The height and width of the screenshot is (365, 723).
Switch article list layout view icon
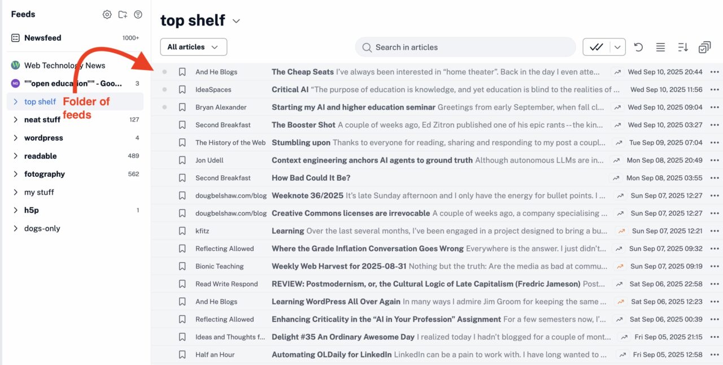[660, 47]
